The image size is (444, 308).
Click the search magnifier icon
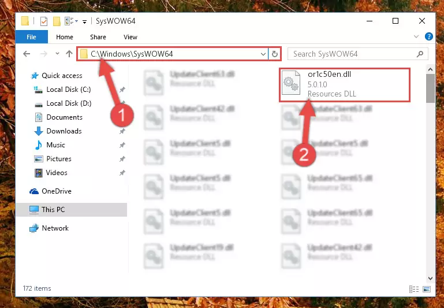[420, 54]
